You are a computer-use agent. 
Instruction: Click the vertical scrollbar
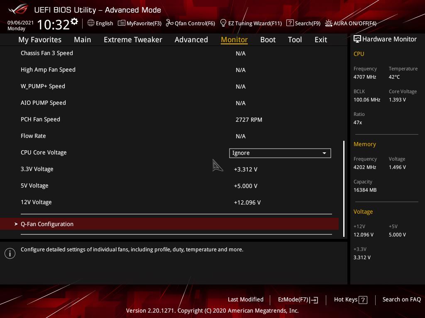344,188
